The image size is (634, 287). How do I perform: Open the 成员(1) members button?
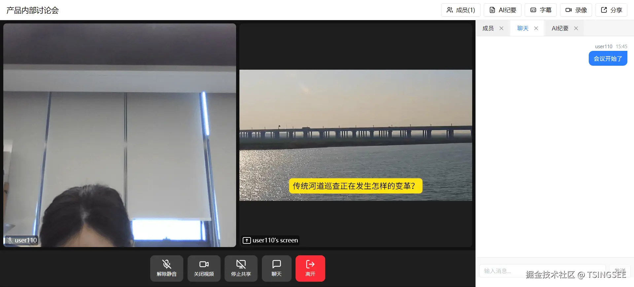(x=461, y=10)
